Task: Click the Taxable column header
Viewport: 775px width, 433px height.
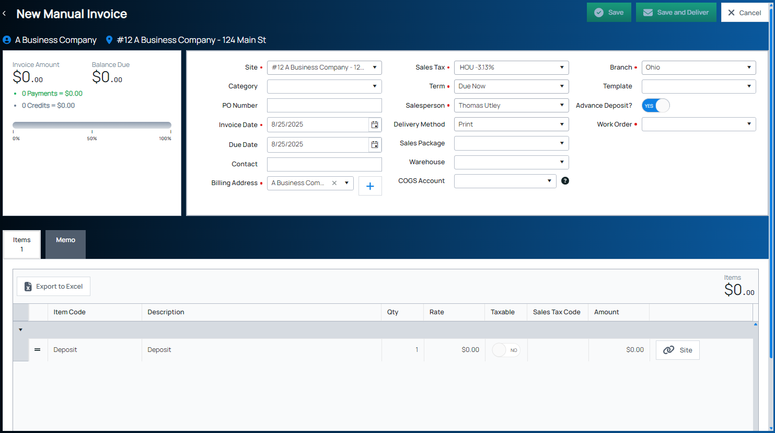Action: coord(506,312)
